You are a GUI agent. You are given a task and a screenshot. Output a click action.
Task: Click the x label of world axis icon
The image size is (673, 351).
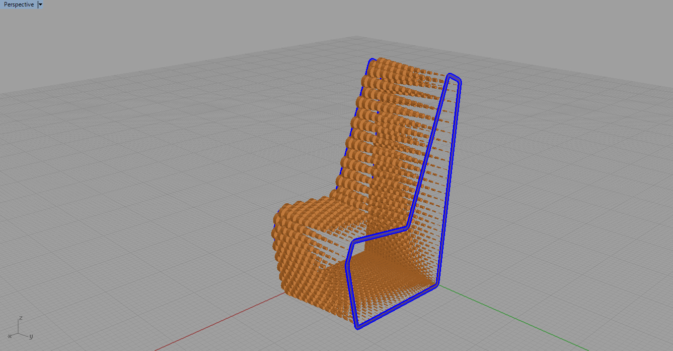tap(9, 336)
